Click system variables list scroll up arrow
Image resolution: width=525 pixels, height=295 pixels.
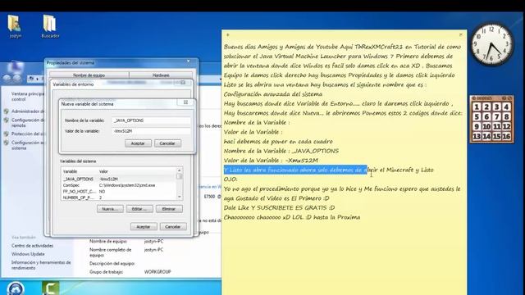click(x=179, y=170)
